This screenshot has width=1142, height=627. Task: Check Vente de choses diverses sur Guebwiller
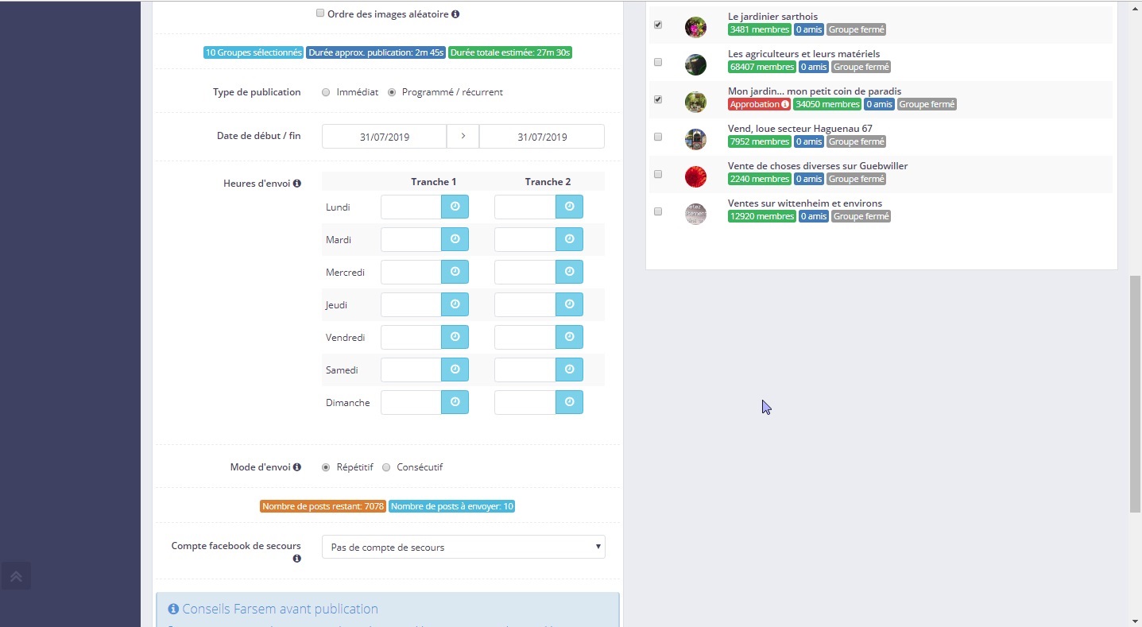tap(658, 174)
